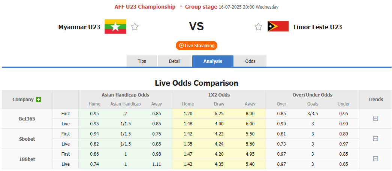The width and height of the screenshot is (392, 171).
Task: Open the AFF U23 Championship link
Action: (x=145, y=7)
